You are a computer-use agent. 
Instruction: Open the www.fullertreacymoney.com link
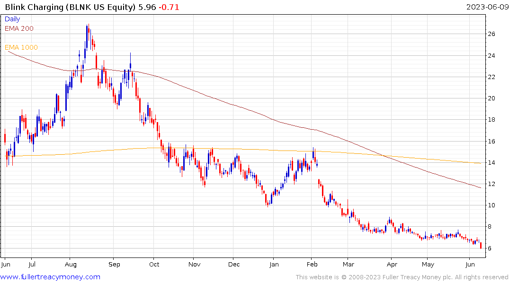[x=50, y=277]
